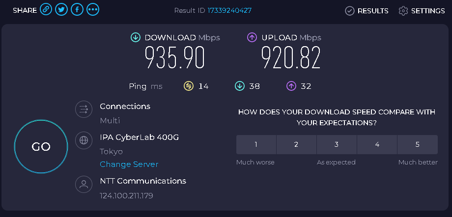452x217 pixels.
Task: Click the server globe icon
Action: [x=84, y=140]
